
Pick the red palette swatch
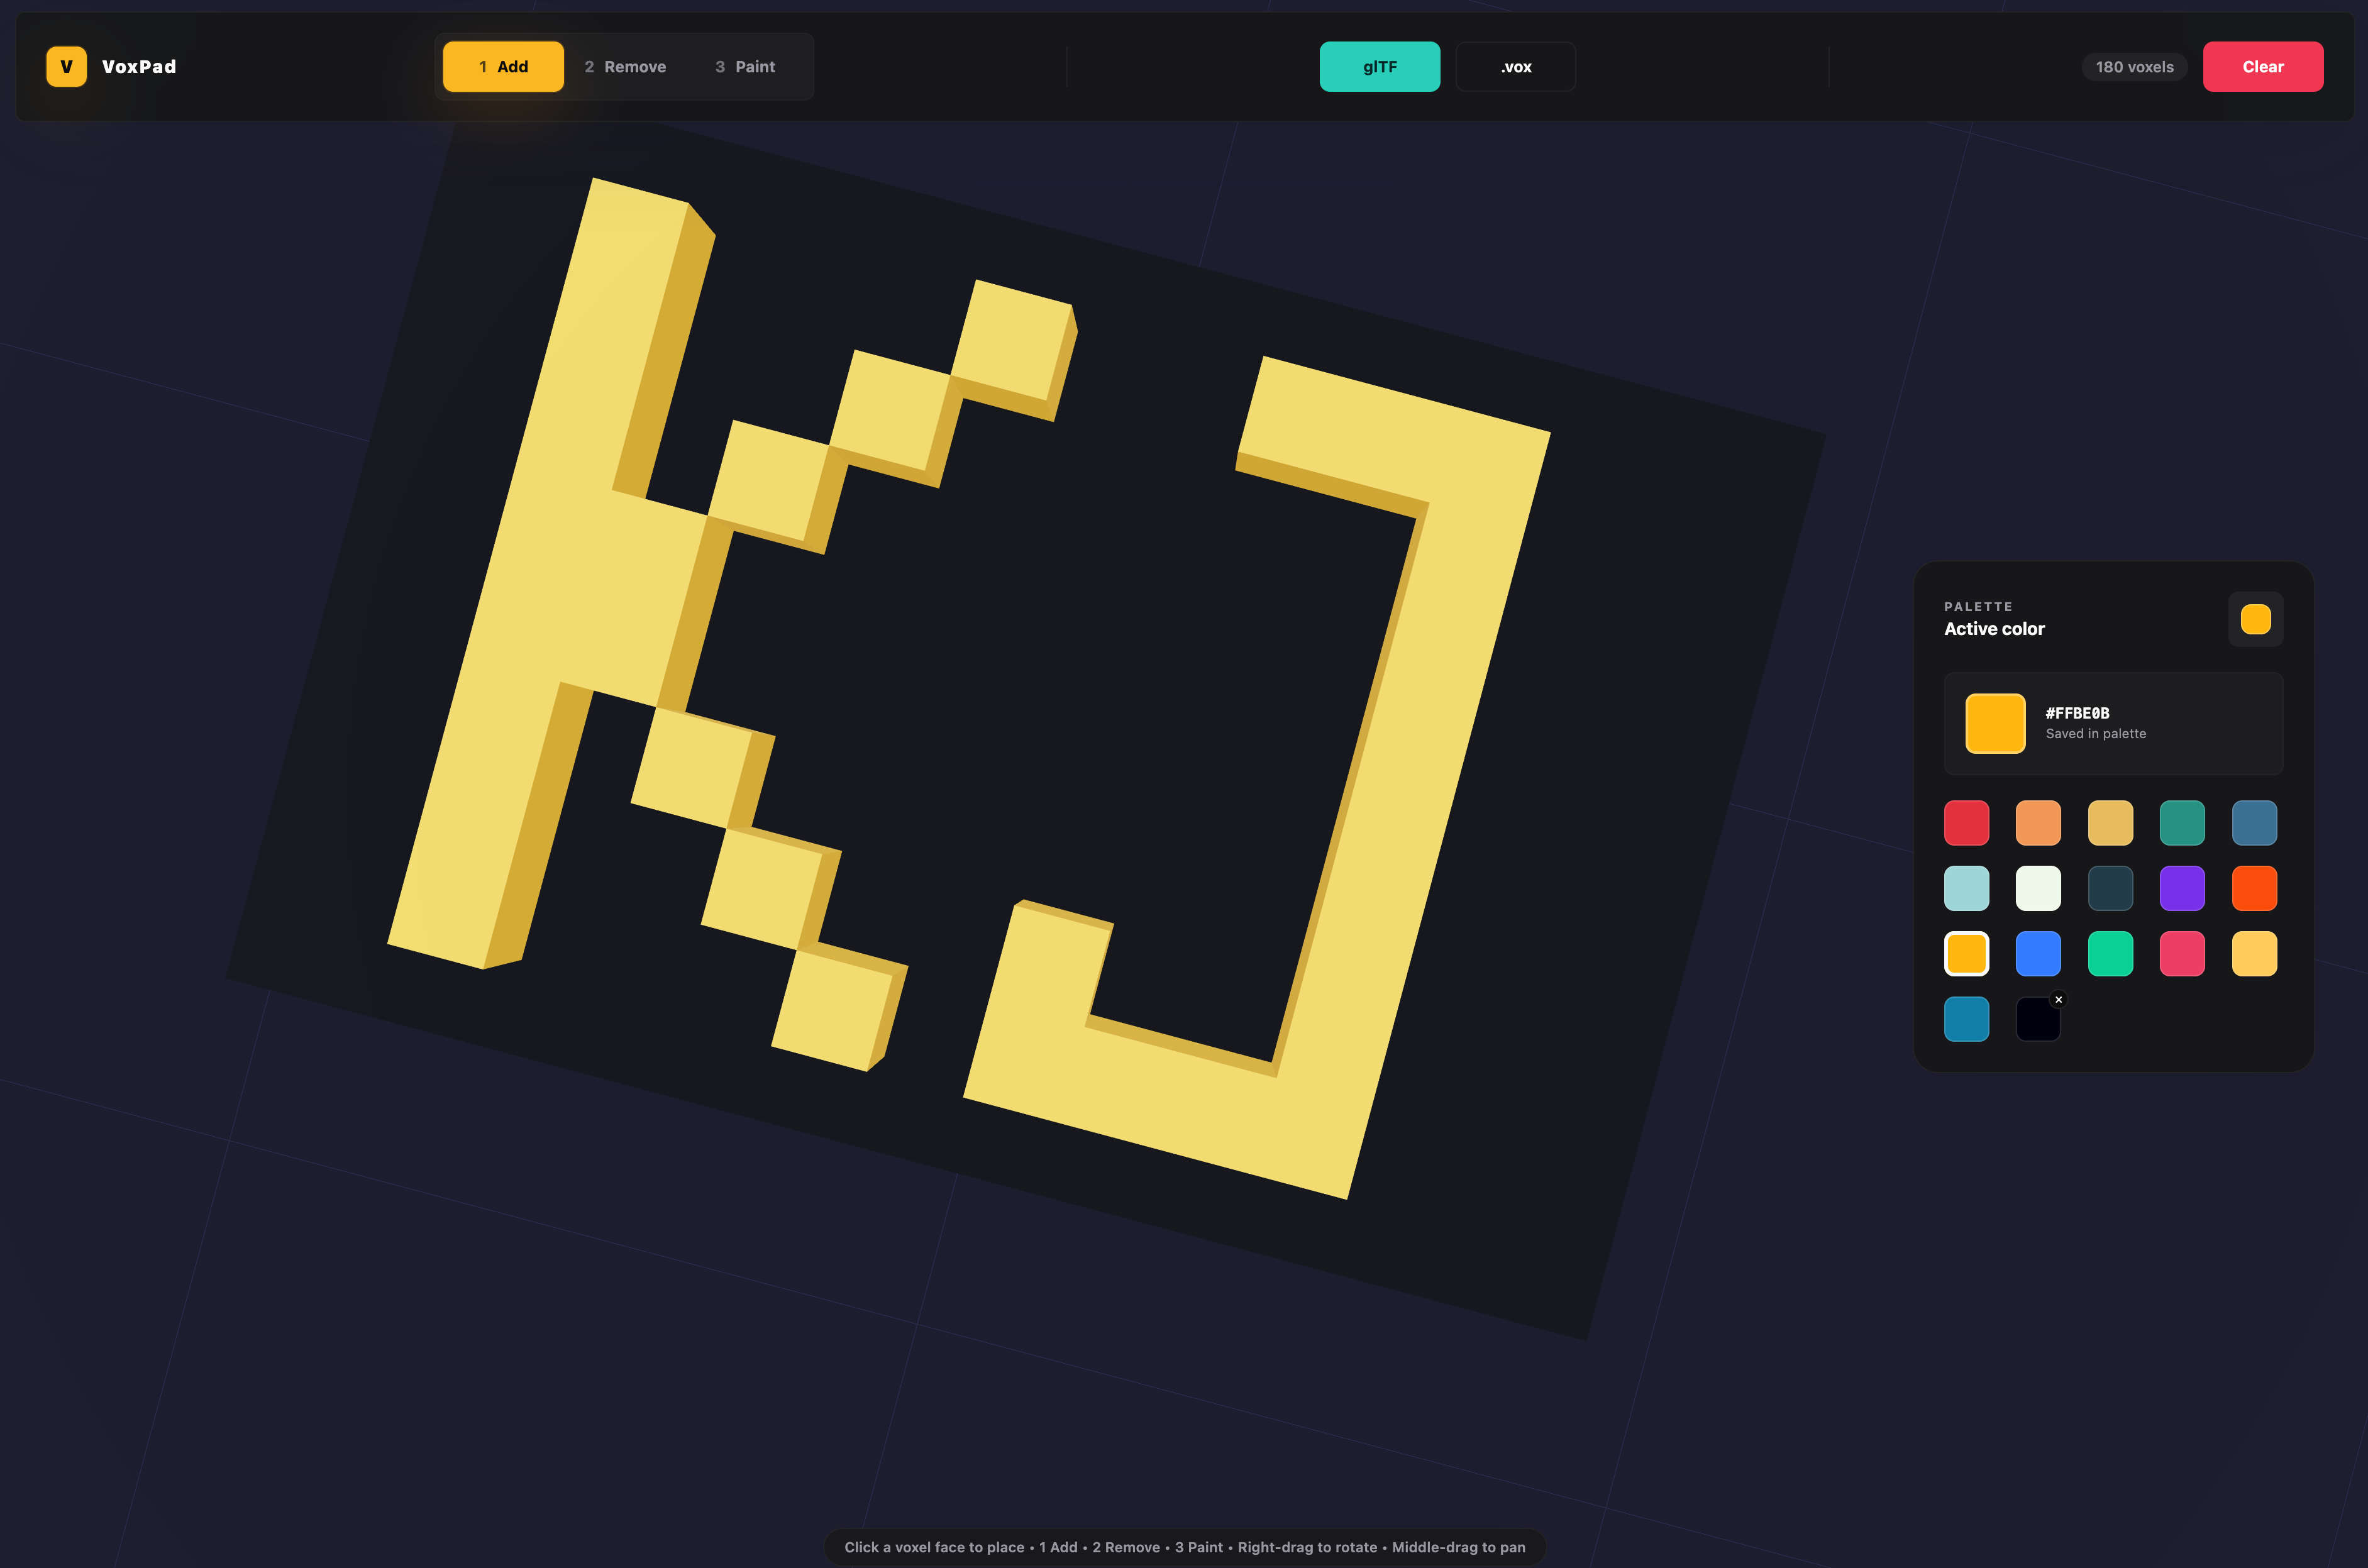pyautogui.click(x=1967, y=823)
